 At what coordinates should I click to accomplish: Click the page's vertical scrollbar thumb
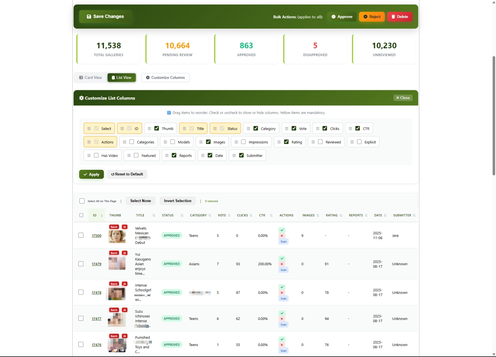[x=494, y=115]
